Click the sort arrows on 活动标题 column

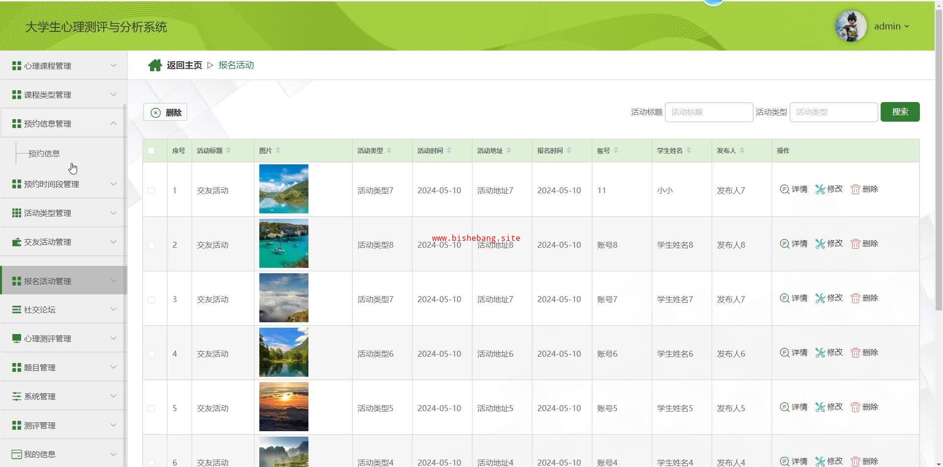pyautogui.click(x=228, y=151)
